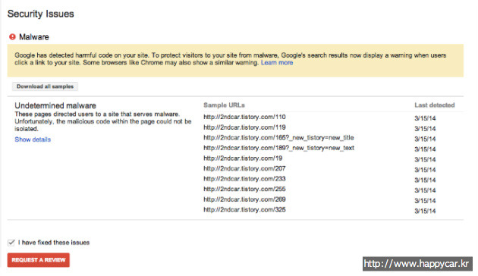Click the 3/15/14 date for URL /207
478x276 pixels.
click(x=425, y=170)
